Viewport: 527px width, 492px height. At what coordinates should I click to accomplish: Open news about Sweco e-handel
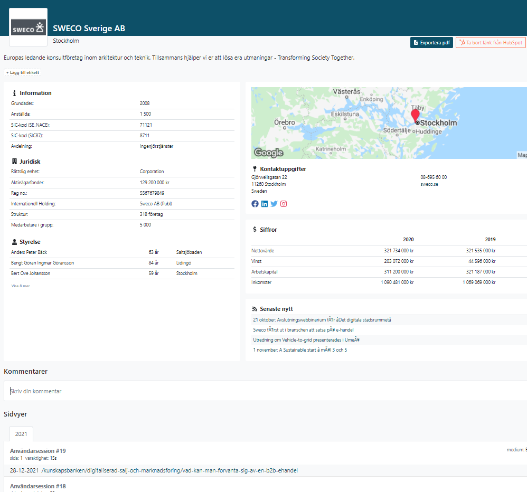(303, 330)
